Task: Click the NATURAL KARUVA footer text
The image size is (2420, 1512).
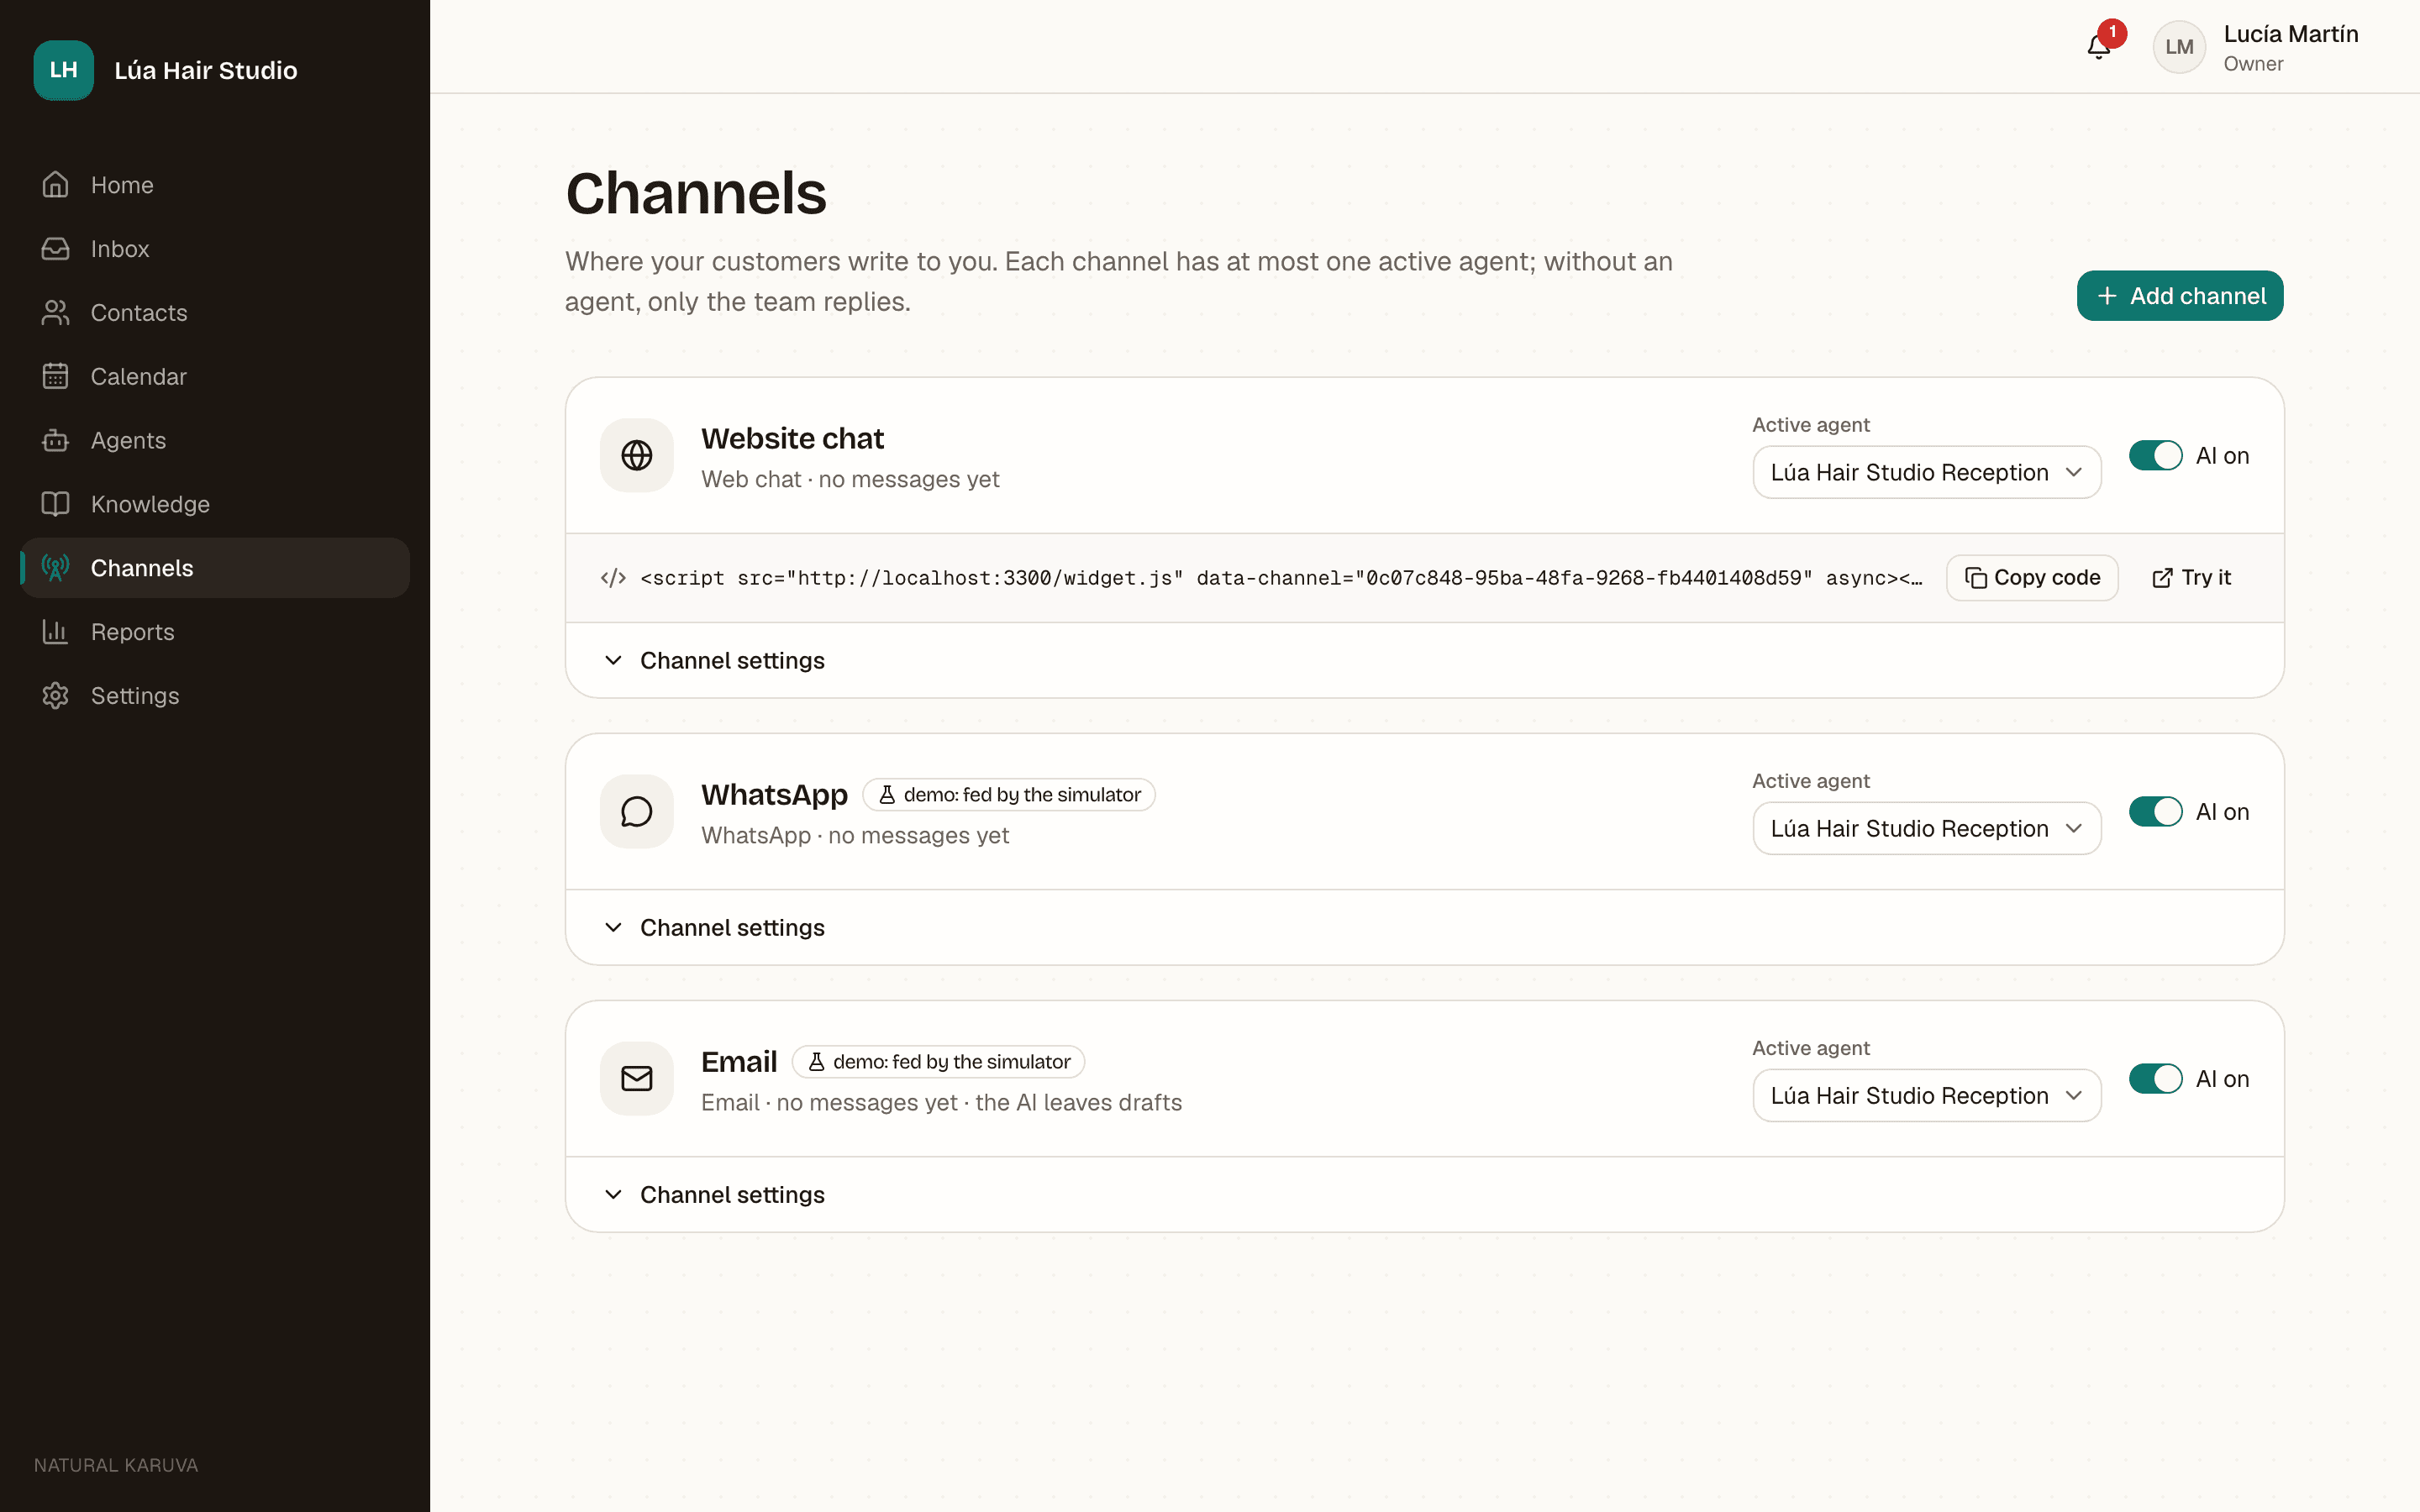Action: [x=116, y=1465]
